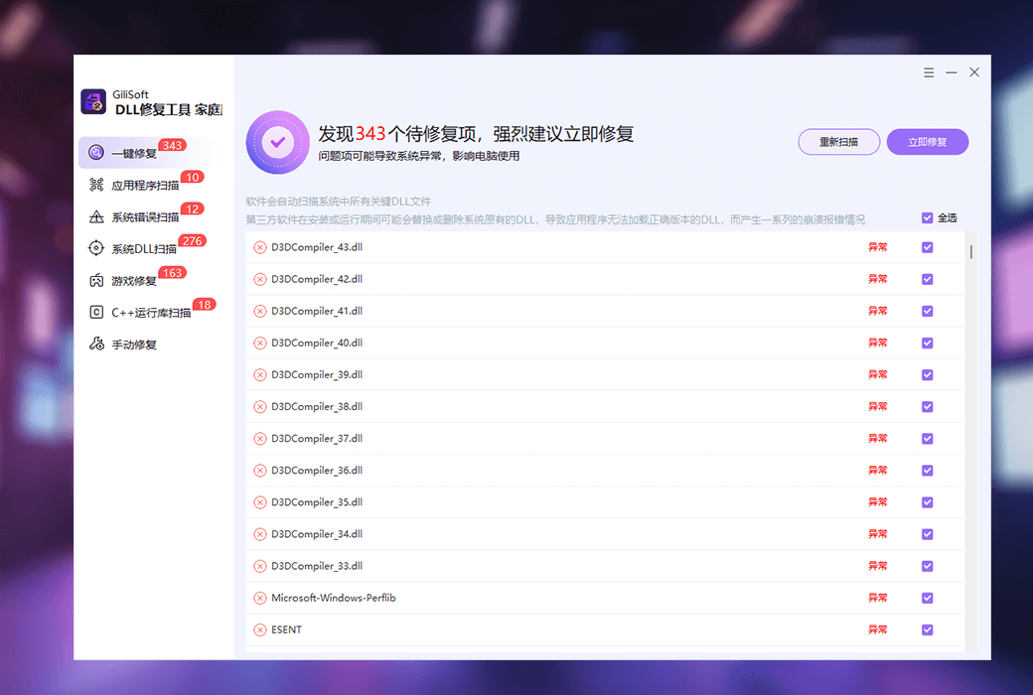This screenshot has width=1033, height=695.
Task: Click 异常 status of D3DCompiler_35.dll
Action: (x=877, y=502)
